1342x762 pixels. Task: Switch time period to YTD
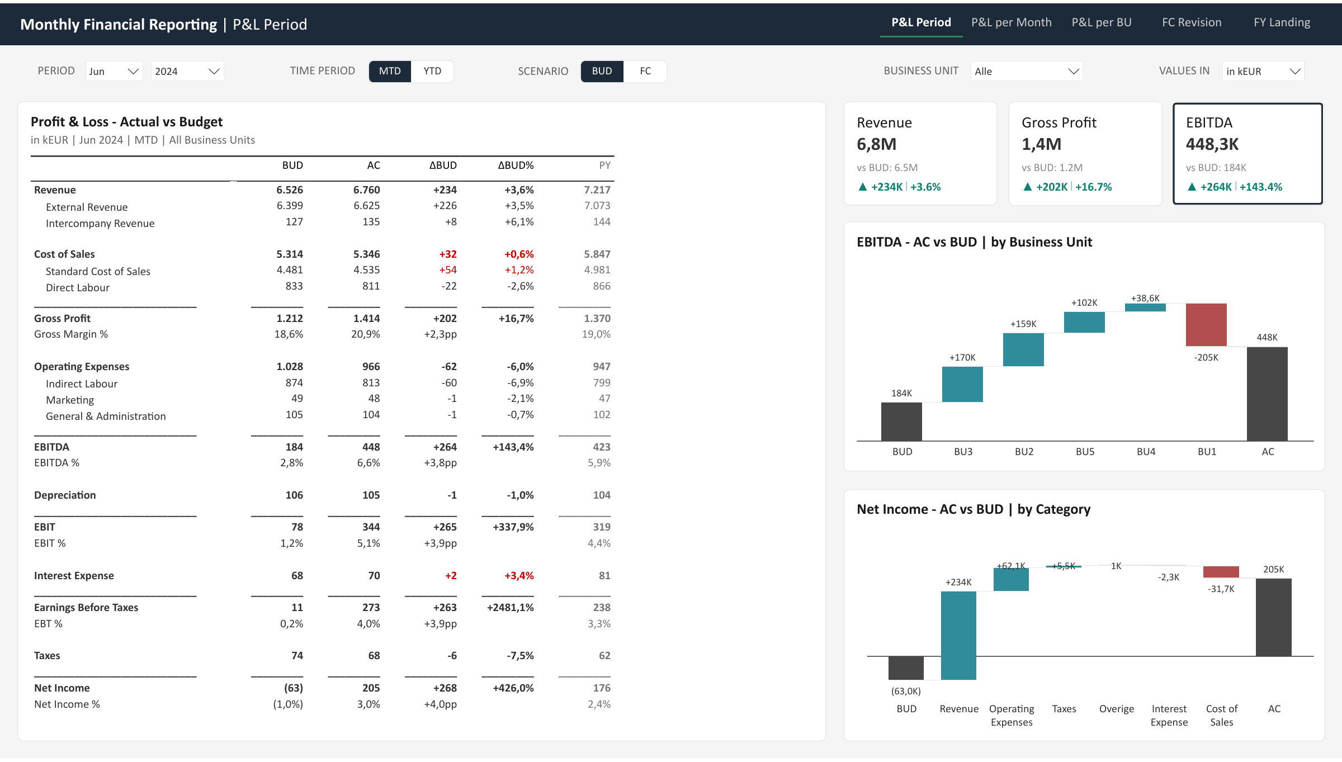tap(432, 71)
